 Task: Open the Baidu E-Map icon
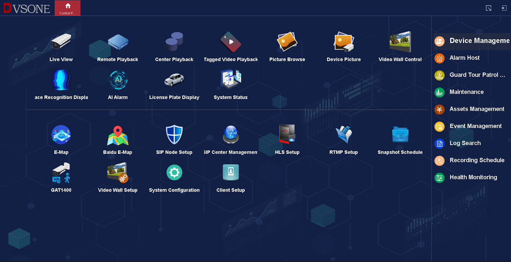click(118, 135)
